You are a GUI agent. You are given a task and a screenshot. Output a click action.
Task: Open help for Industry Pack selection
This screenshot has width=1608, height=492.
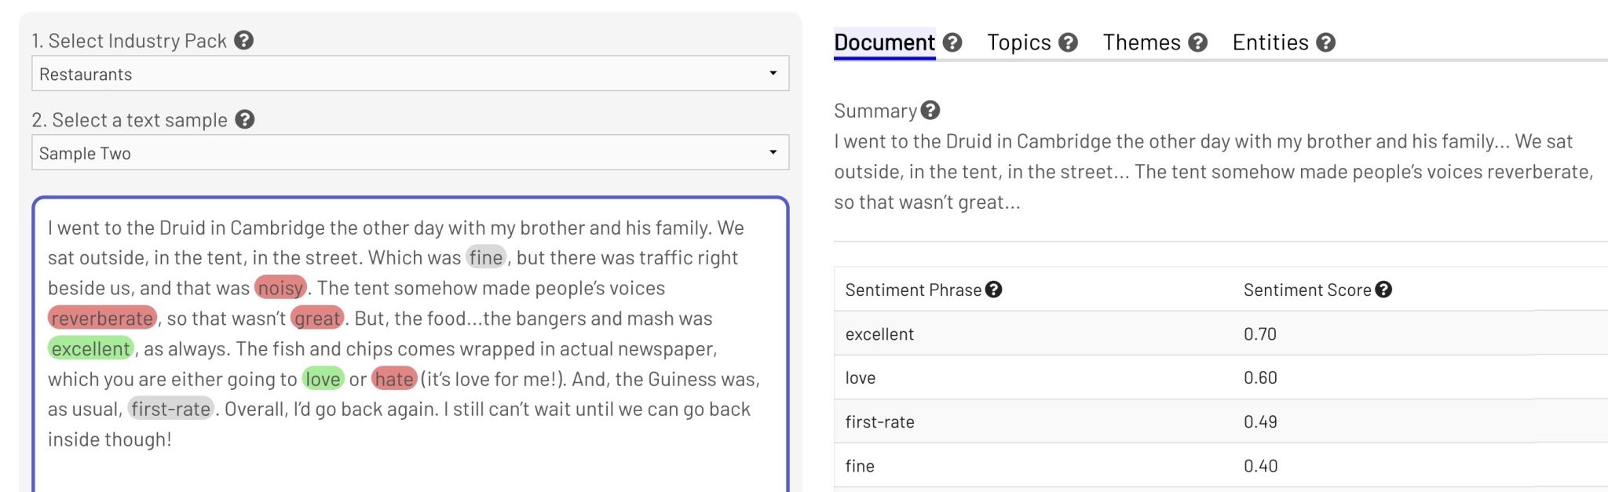(243, 41)
